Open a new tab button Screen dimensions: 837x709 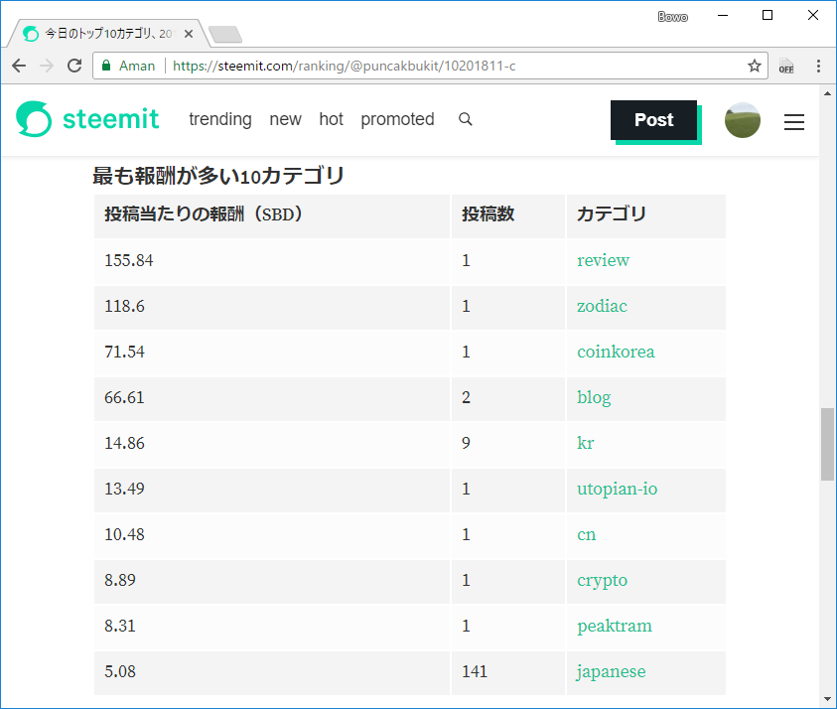225,35
